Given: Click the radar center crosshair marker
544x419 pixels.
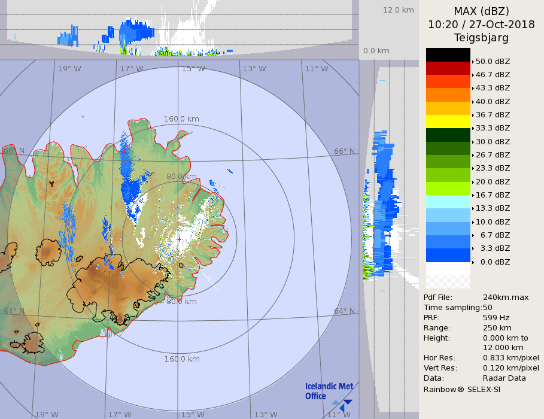Looking at the screenshot, I should coord(179,239).
